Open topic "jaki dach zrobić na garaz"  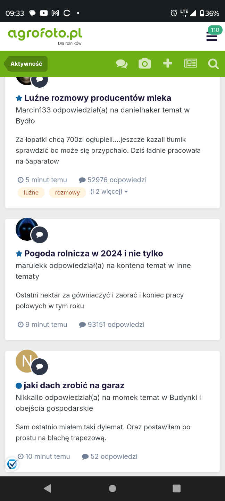[74, 385]
